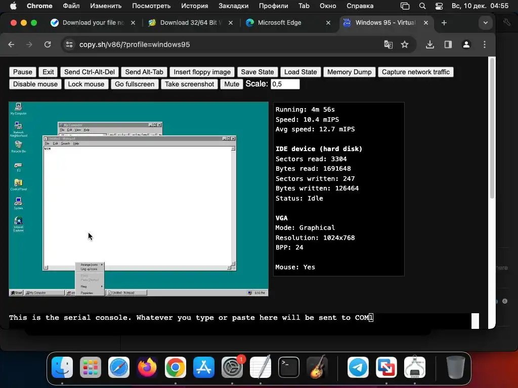Select the Recycle Bin desktop icon

[x=18, y=147]
